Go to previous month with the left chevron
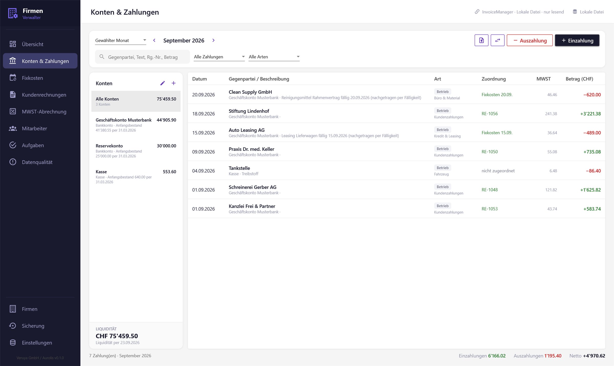Viewport: 614px width, 366px height. pyautogui.click(x=154, y=40)
